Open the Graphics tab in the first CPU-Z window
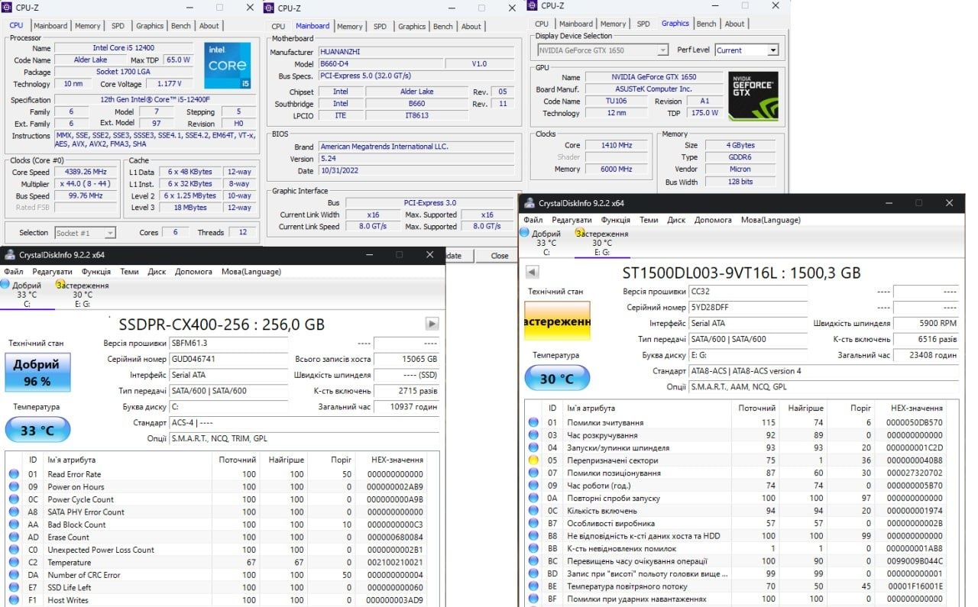The height and width of the screenshot is (607, 978). (x=150, y=26)
